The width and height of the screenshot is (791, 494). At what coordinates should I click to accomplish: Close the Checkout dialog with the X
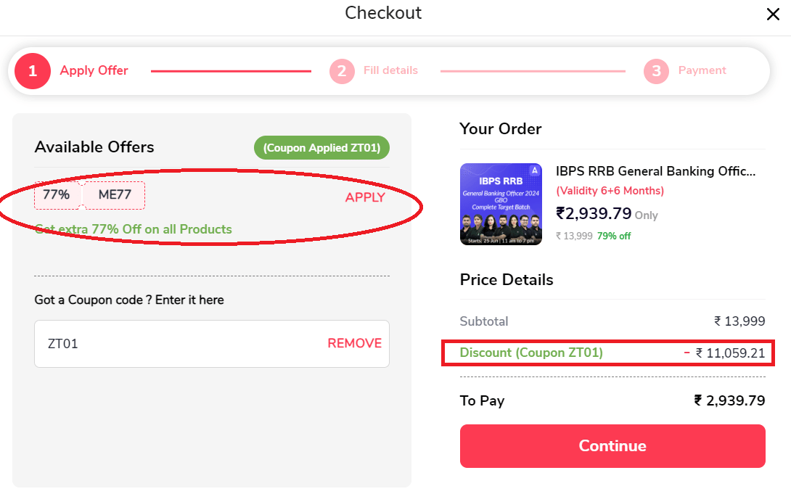[773, 14]
